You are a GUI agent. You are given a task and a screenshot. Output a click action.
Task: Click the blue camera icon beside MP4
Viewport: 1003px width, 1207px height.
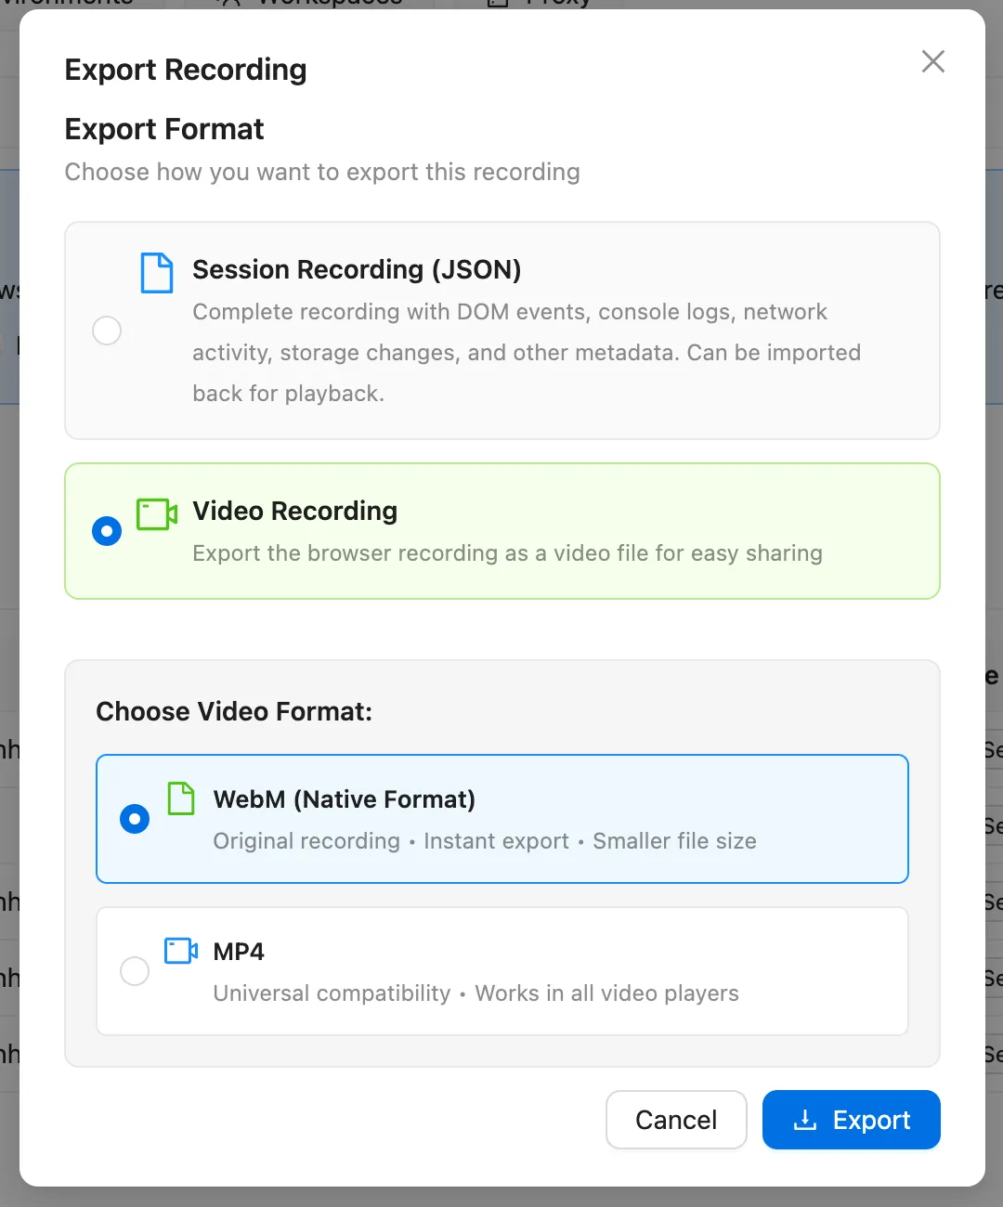pyautogui.click(x=179, y=951)
